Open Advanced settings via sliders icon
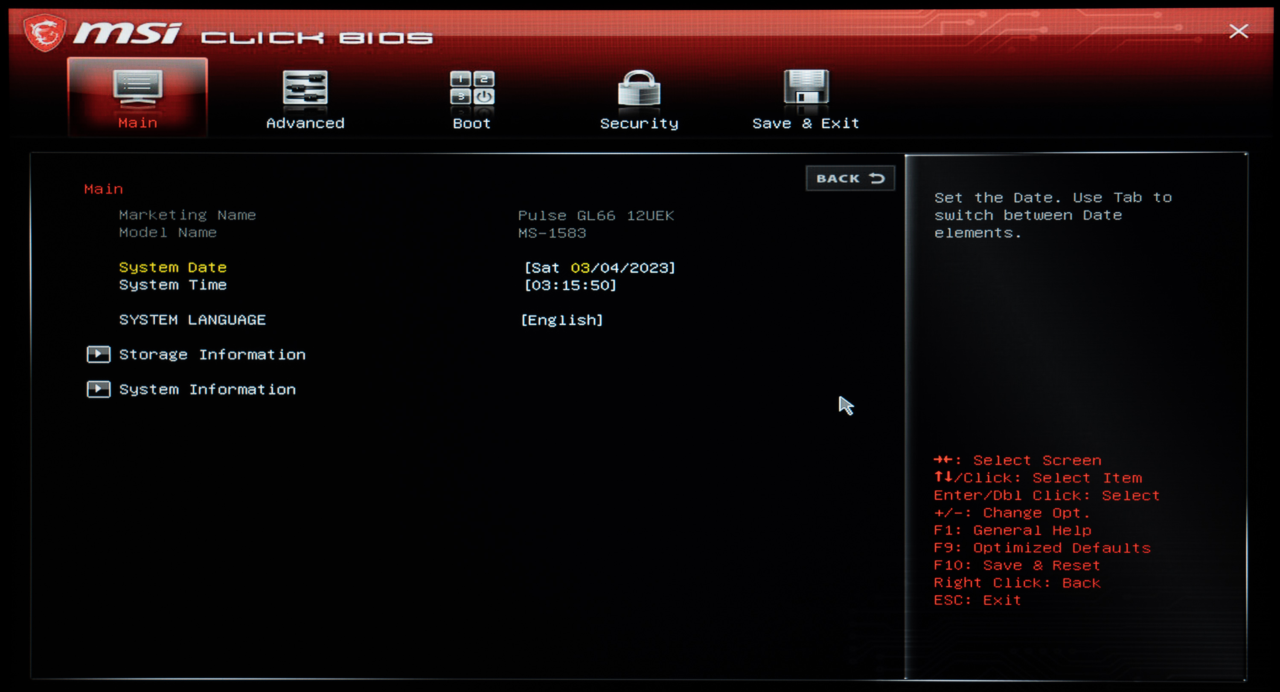Viewport: 1280px width, 692px height. pos(305,88)
